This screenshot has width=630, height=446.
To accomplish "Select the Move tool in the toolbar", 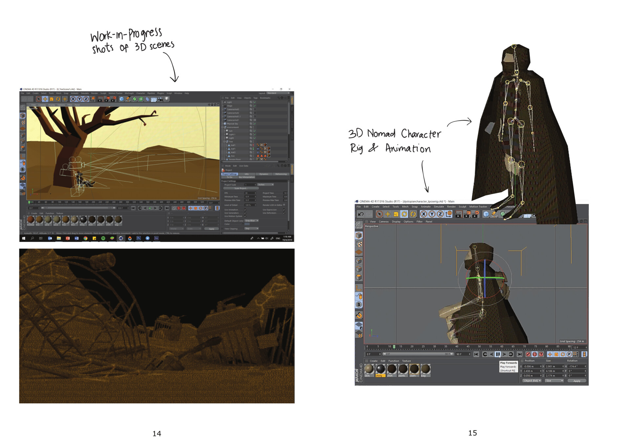I will [45, 99].
